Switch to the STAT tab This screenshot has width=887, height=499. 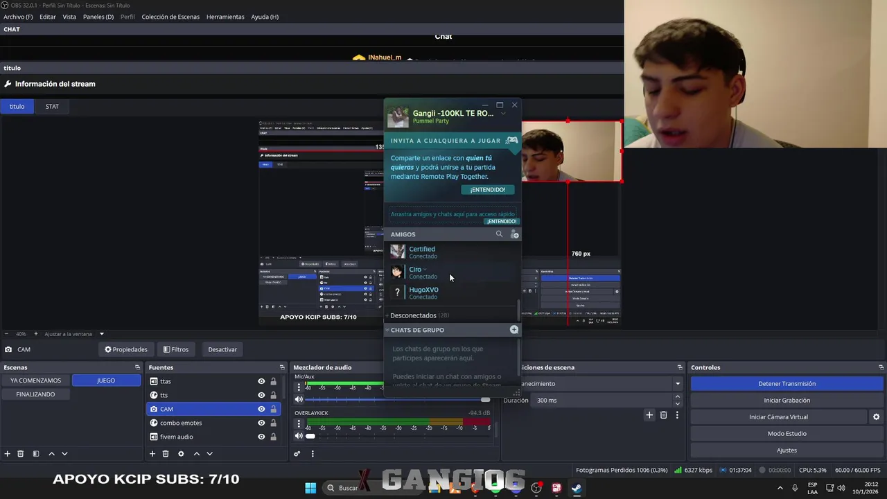[52, 106]
